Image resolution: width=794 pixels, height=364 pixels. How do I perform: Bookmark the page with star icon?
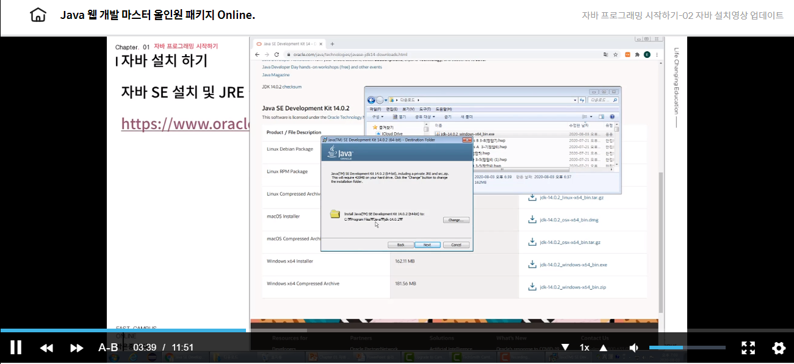(615, 54)
